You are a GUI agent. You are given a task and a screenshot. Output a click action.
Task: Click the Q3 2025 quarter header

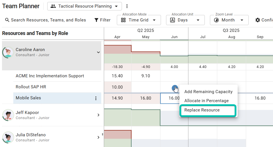coord(231,30)
